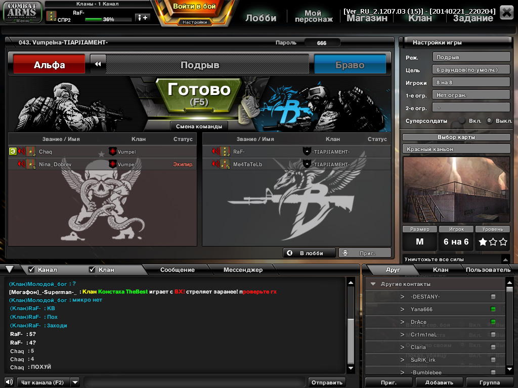Enable Суперсолдаты Вкл. radio
The image size is (518, 388).
[x=462, y=121]
